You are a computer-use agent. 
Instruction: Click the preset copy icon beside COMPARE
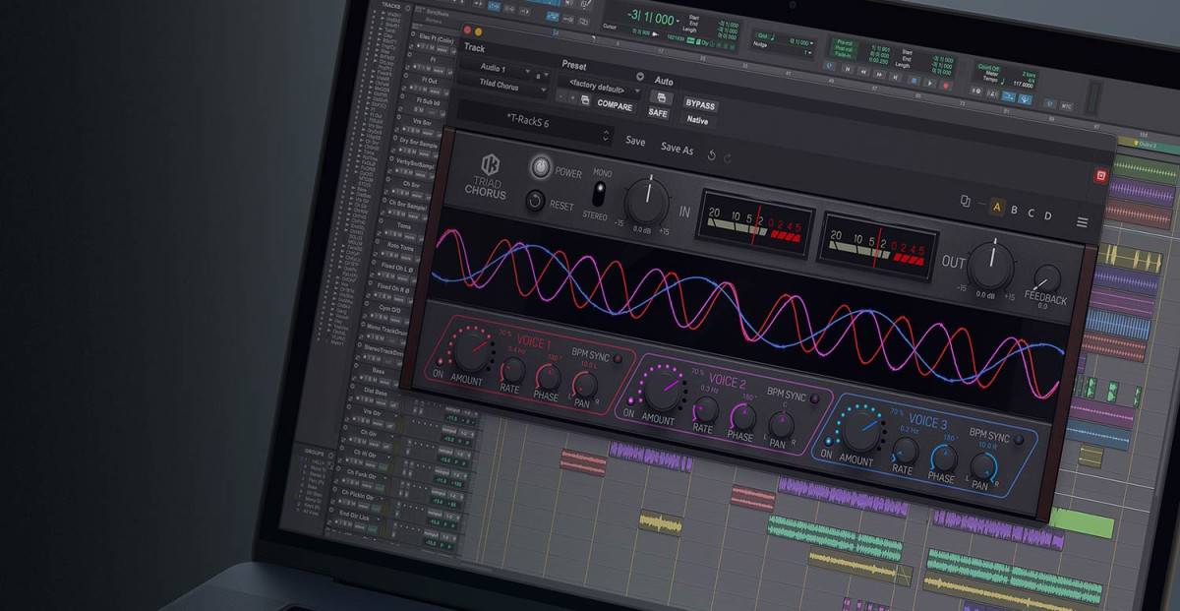pos(586,100)
